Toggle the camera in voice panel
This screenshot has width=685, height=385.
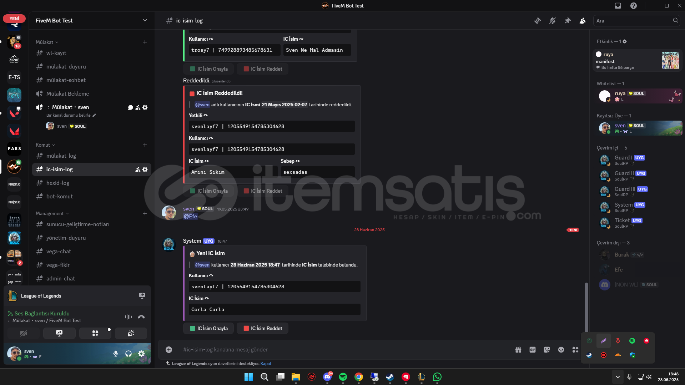[x=24, y=333]
